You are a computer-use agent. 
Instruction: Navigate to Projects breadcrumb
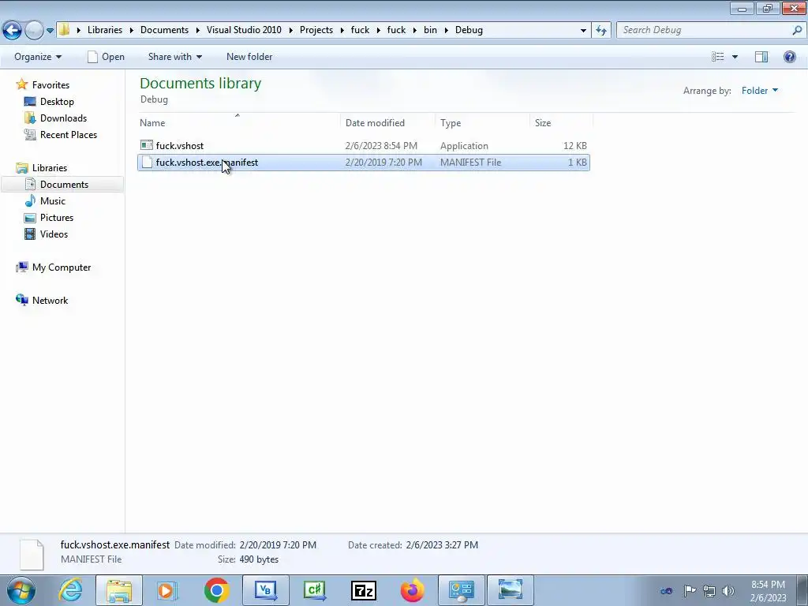[316, 30]
